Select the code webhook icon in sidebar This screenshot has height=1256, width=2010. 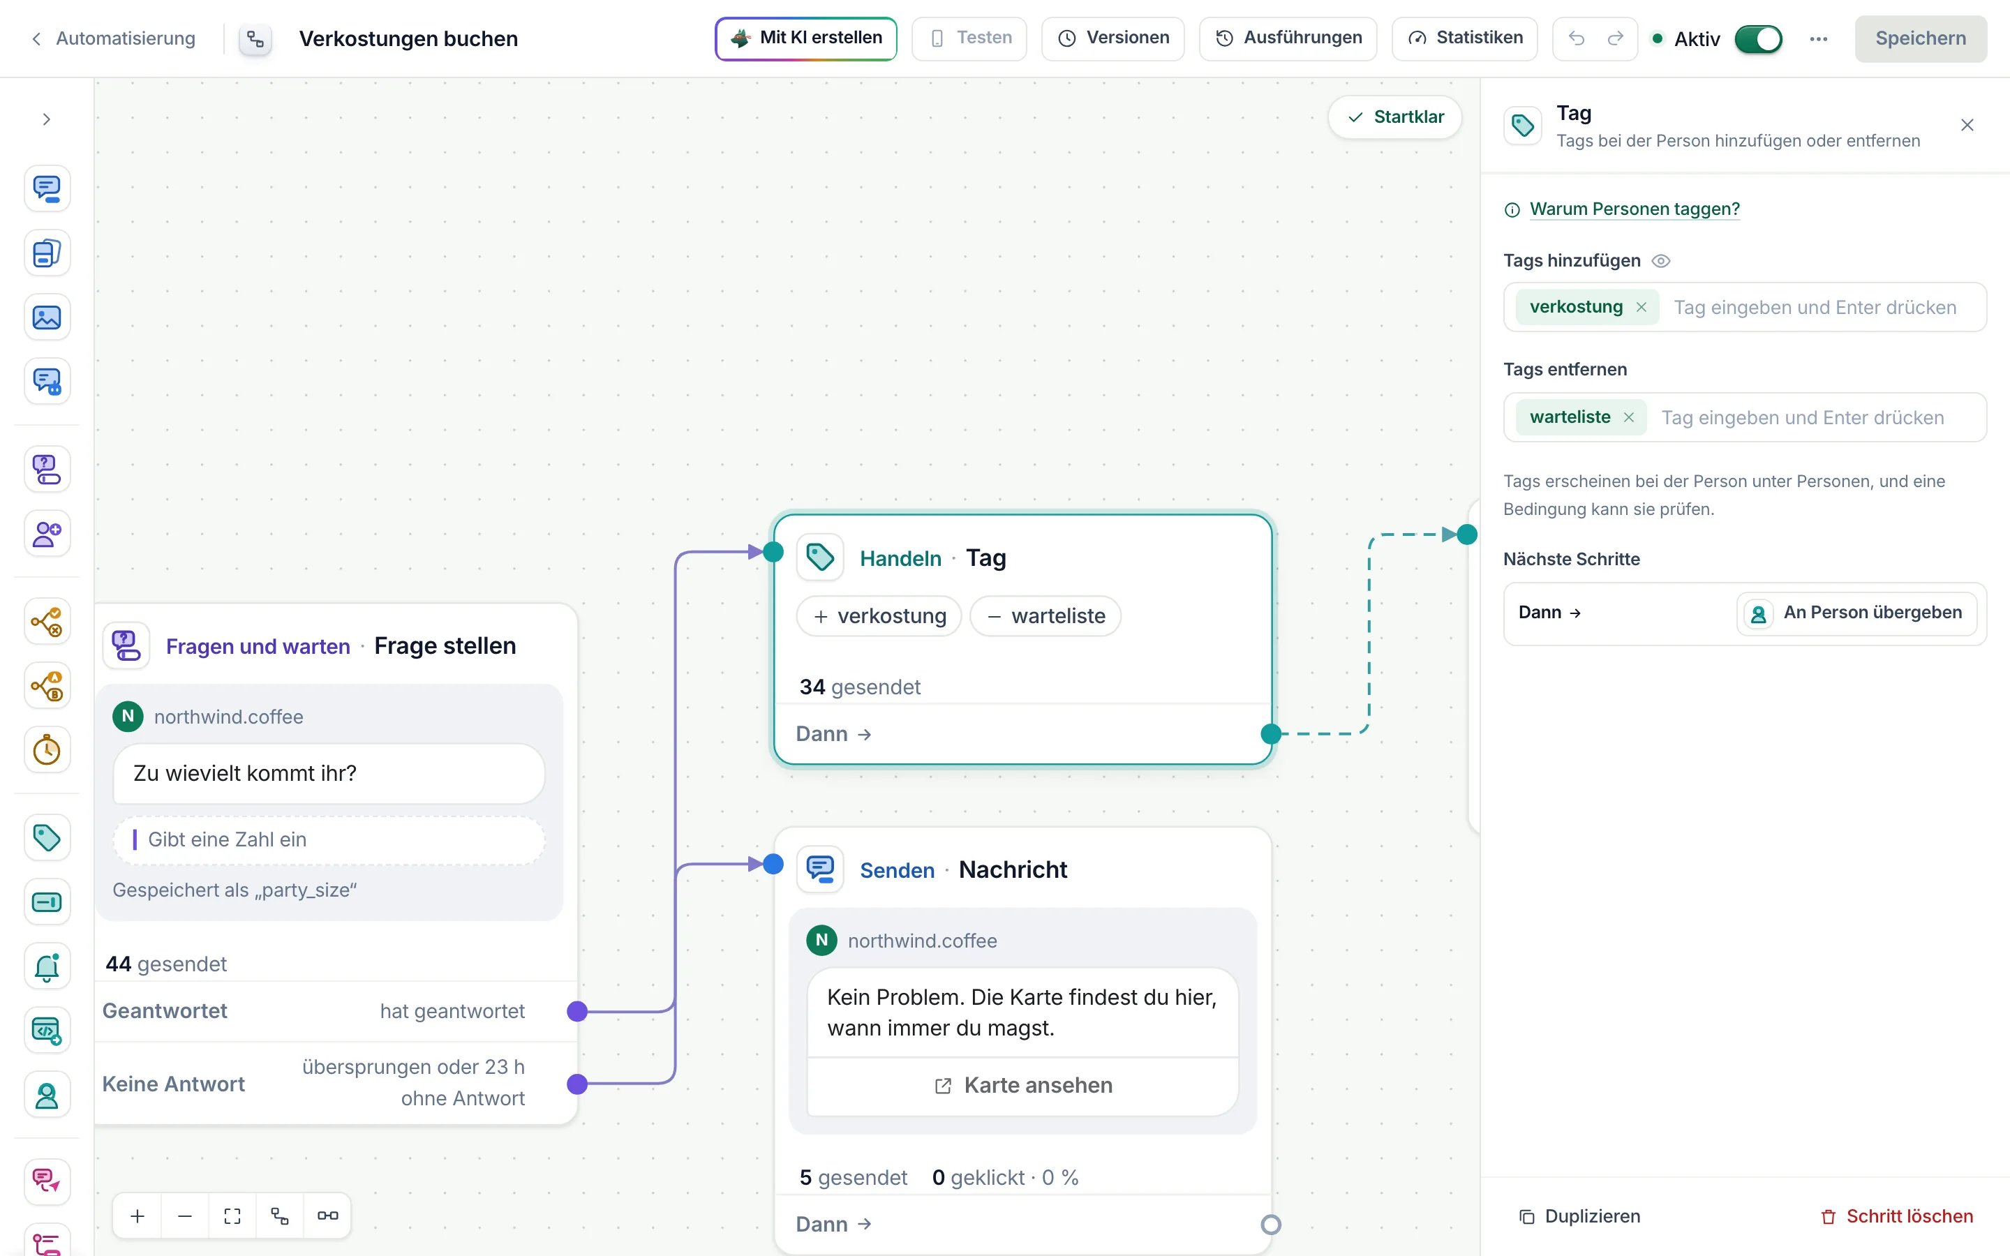tap(47, 1031)
